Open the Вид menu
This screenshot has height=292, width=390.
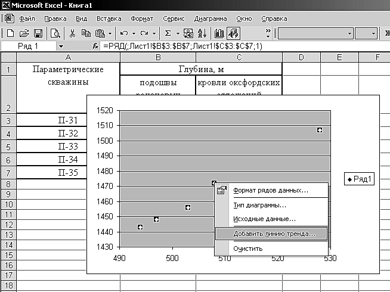[81, 18]
